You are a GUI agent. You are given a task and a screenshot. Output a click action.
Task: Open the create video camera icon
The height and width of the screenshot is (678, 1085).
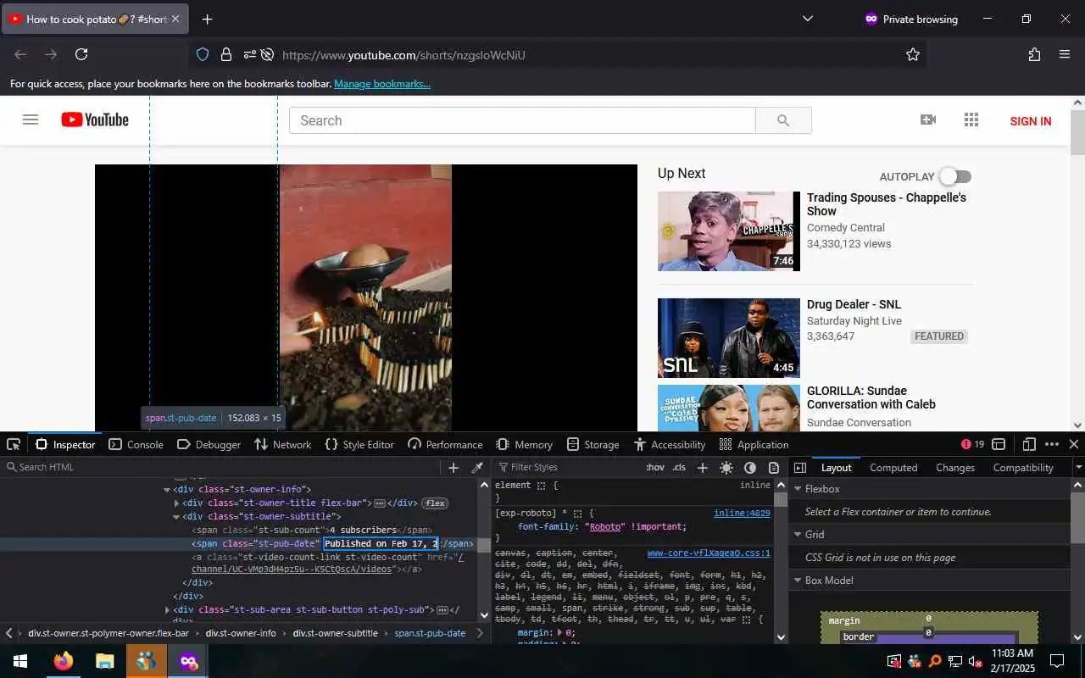(x=928, y=119)
